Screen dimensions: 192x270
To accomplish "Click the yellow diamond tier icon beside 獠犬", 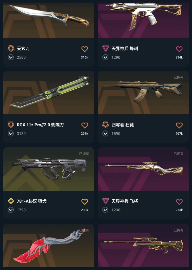I will point(11,201).
